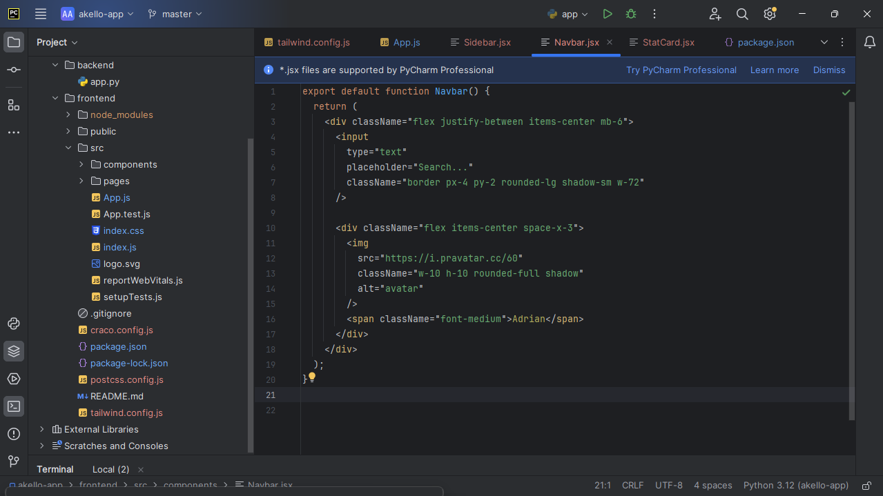Screen dimensions: 883x496
Task: Run the app configuration with green play icon
Action: (x=607, y=14)
